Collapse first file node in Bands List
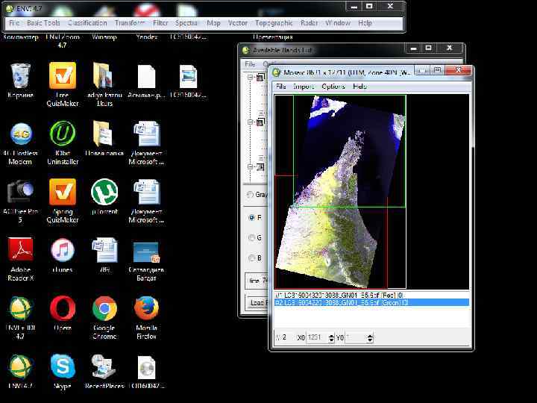This screenshot has width=537, height=403. pos(251,77)
